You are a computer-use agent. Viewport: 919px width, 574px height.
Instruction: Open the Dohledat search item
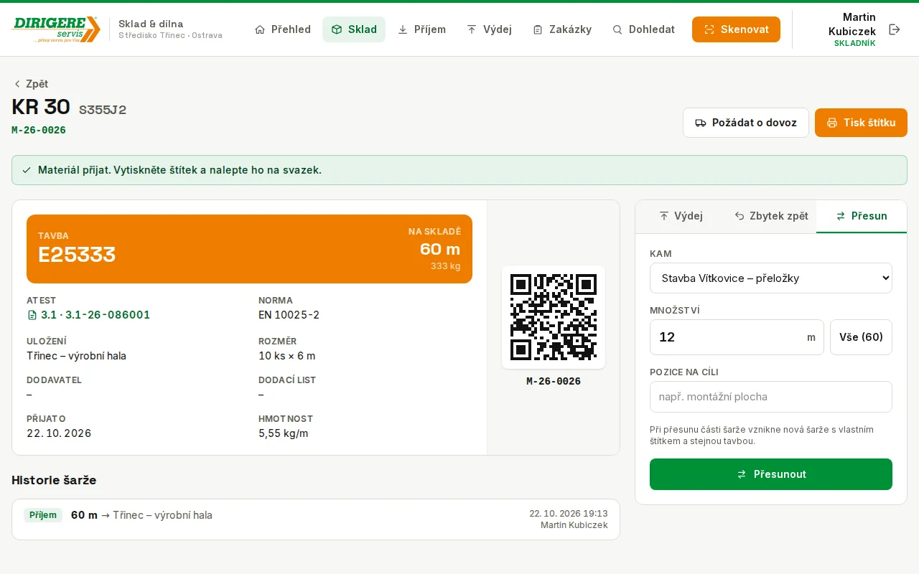(643, 29)
